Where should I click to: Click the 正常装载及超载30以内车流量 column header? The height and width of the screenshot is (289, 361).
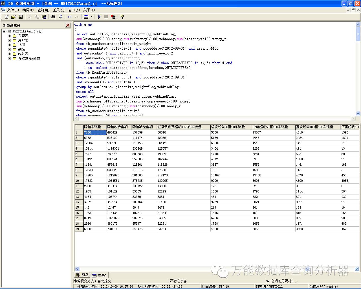point(184,127)
